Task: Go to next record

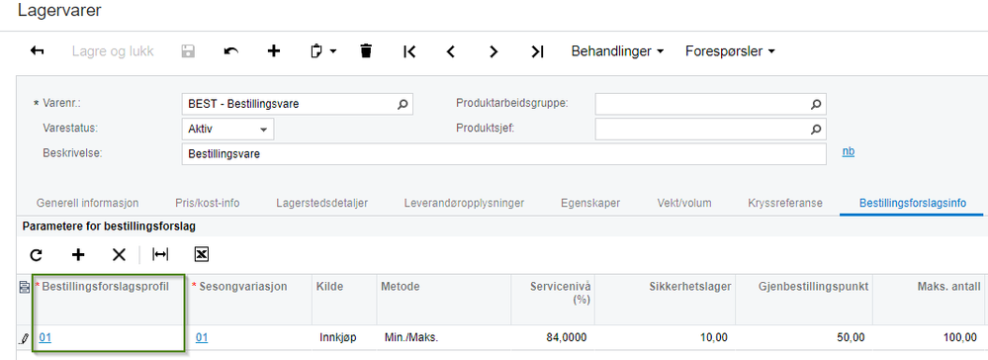Action: (494, 51)
